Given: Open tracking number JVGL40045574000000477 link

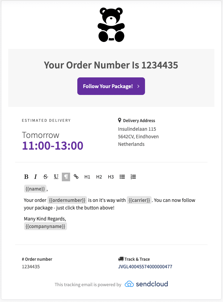Looking at the screenshot, I should click(145, 267).
